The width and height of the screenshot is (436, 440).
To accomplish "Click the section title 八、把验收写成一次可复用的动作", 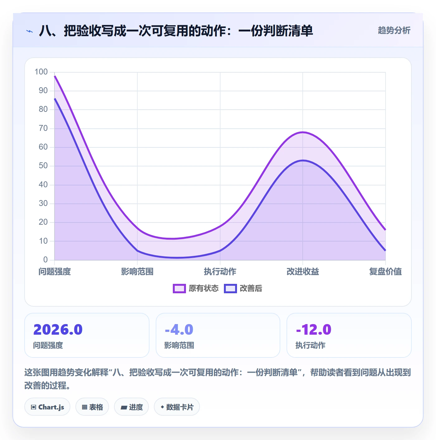I will tap(176, 31).
